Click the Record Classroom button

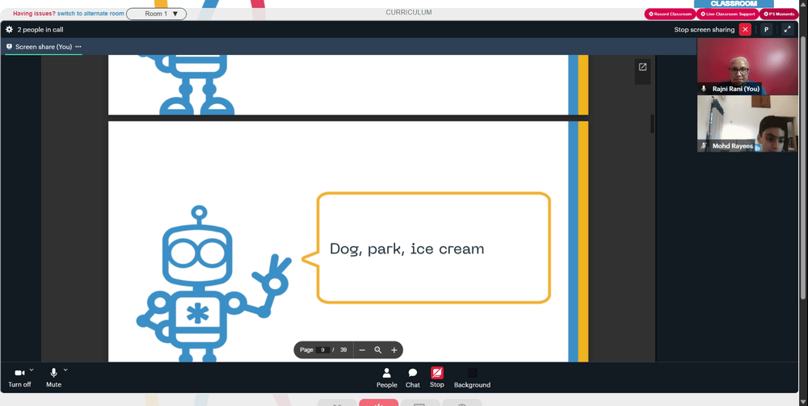click(670, 14)
